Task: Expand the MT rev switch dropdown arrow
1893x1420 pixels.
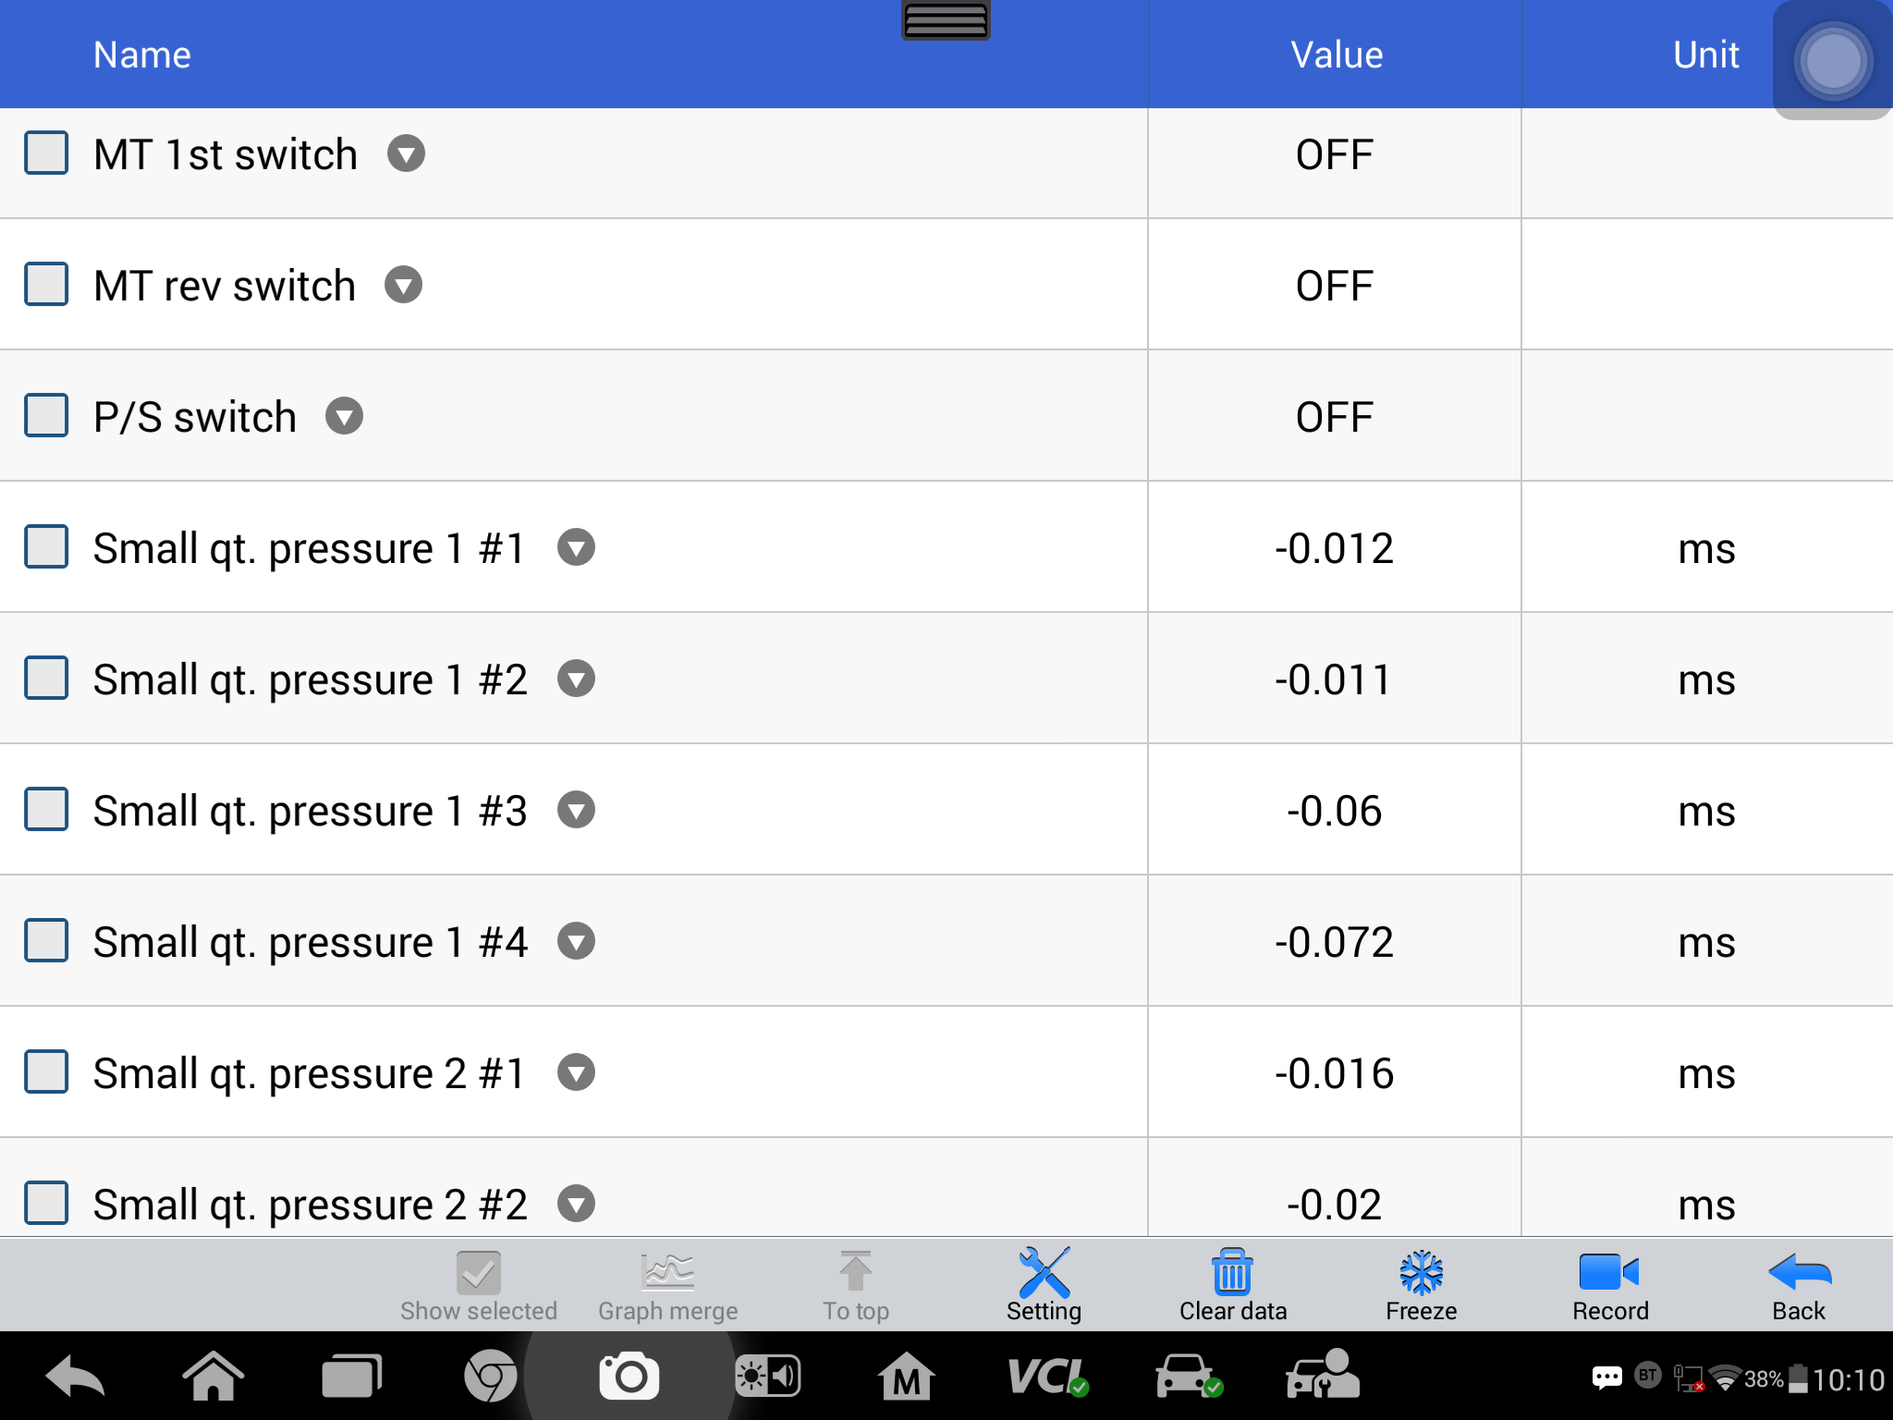Action: [x=404, y=285]
